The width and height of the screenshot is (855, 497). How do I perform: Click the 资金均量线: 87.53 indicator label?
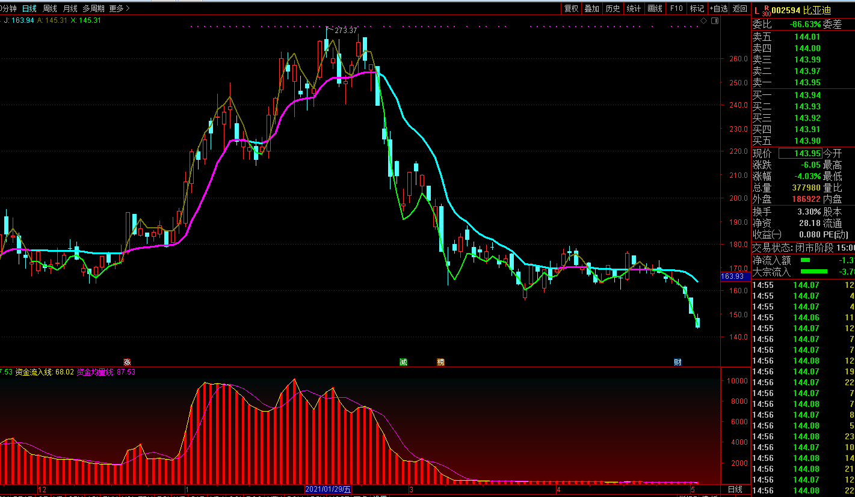tap(106, 372)
